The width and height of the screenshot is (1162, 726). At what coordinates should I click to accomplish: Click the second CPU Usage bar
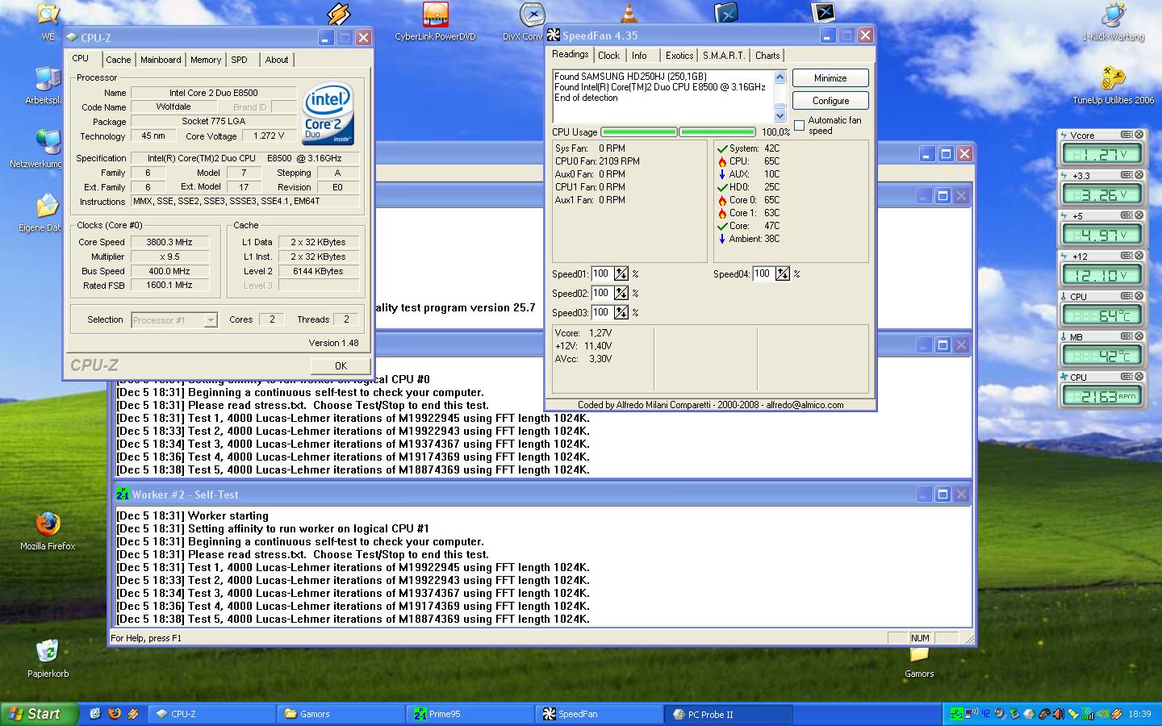tap(717, 132)
